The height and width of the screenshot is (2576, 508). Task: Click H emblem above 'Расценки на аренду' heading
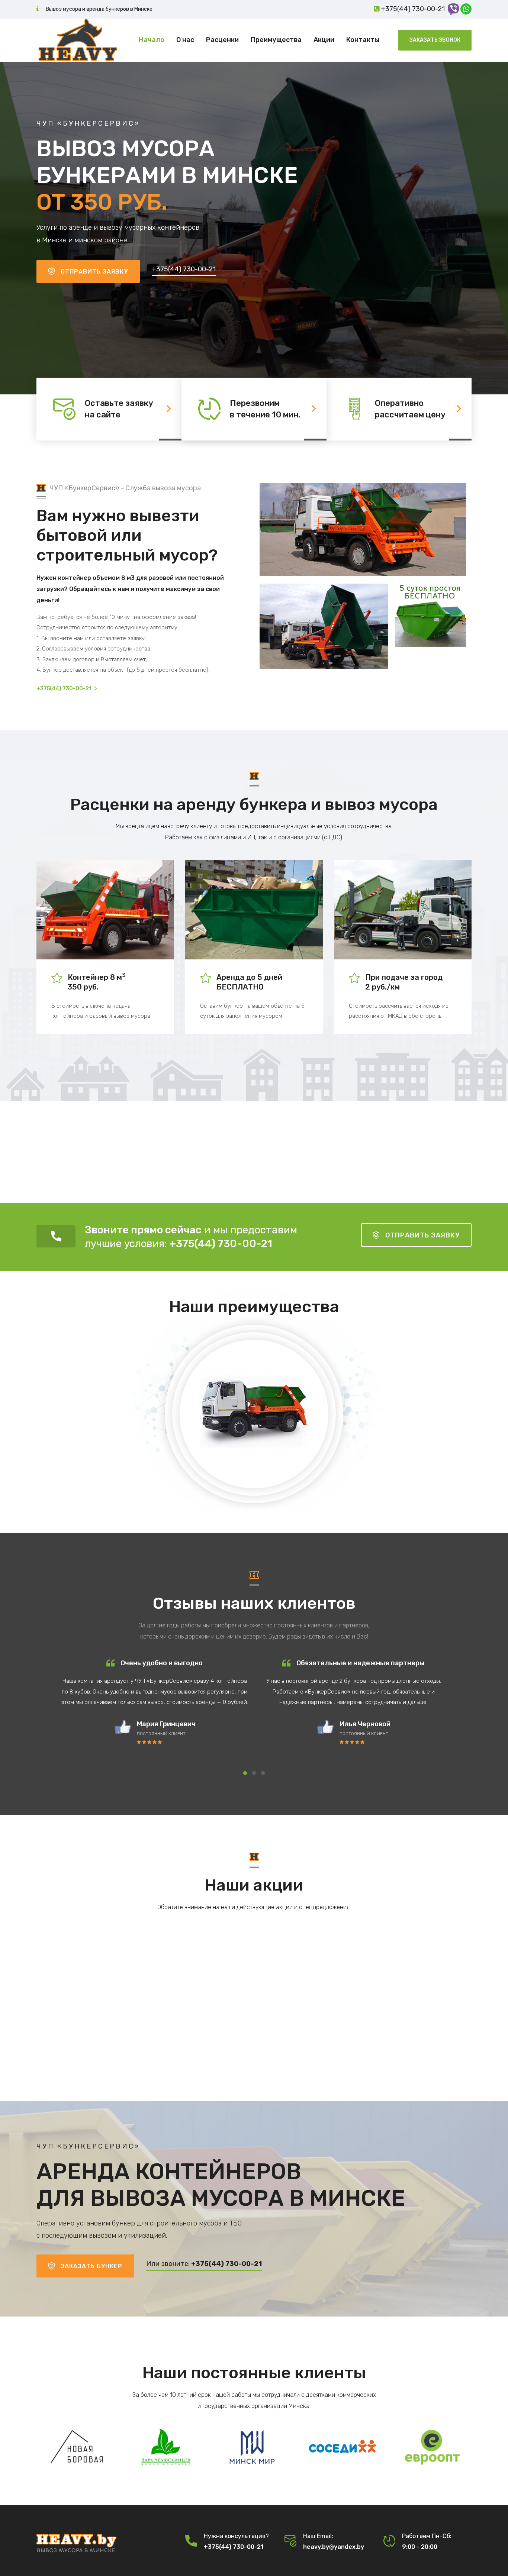tap(254, 776)
